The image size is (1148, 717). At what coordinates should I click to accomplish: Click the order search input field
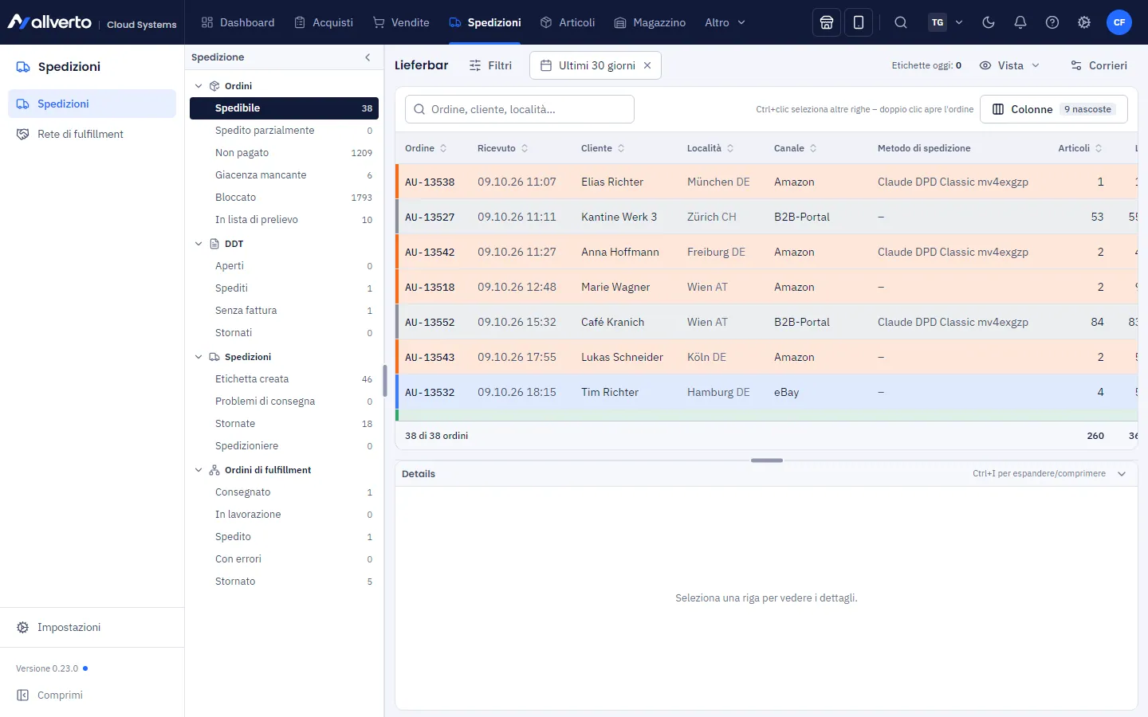[x=520, y=109]
